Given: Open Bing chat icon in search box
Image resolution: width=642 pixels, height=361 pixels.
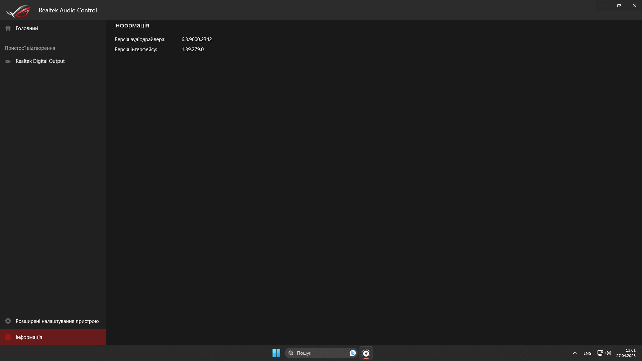Looking at the screenshot, I should coord(352,353).
